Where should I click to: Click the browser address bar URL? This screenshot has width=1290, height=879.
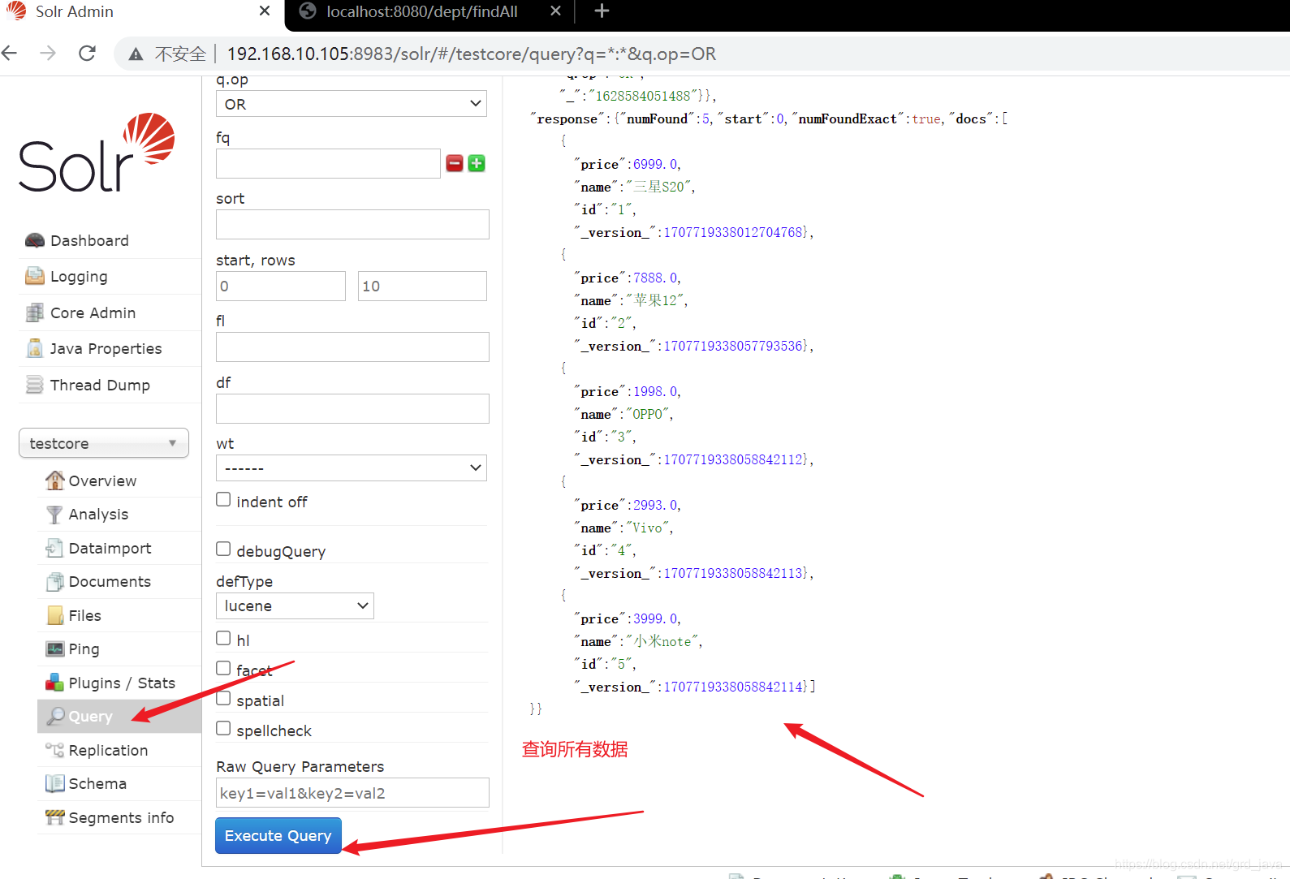coord(472,54)
